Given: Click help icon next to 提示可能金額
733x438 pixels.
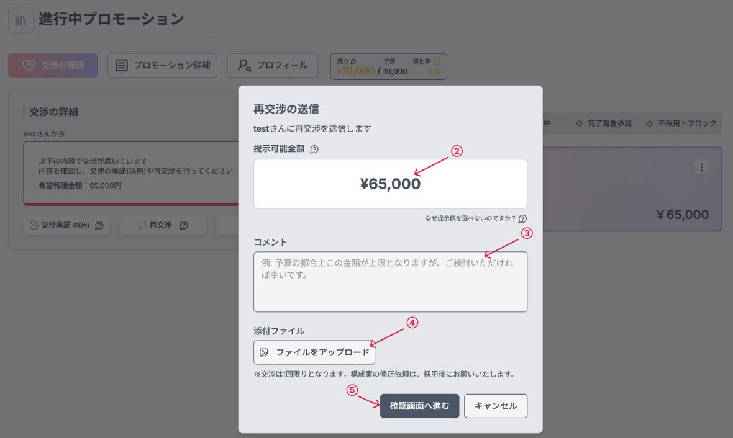Looking at the screenshot, I should click(x=314, y=150).
